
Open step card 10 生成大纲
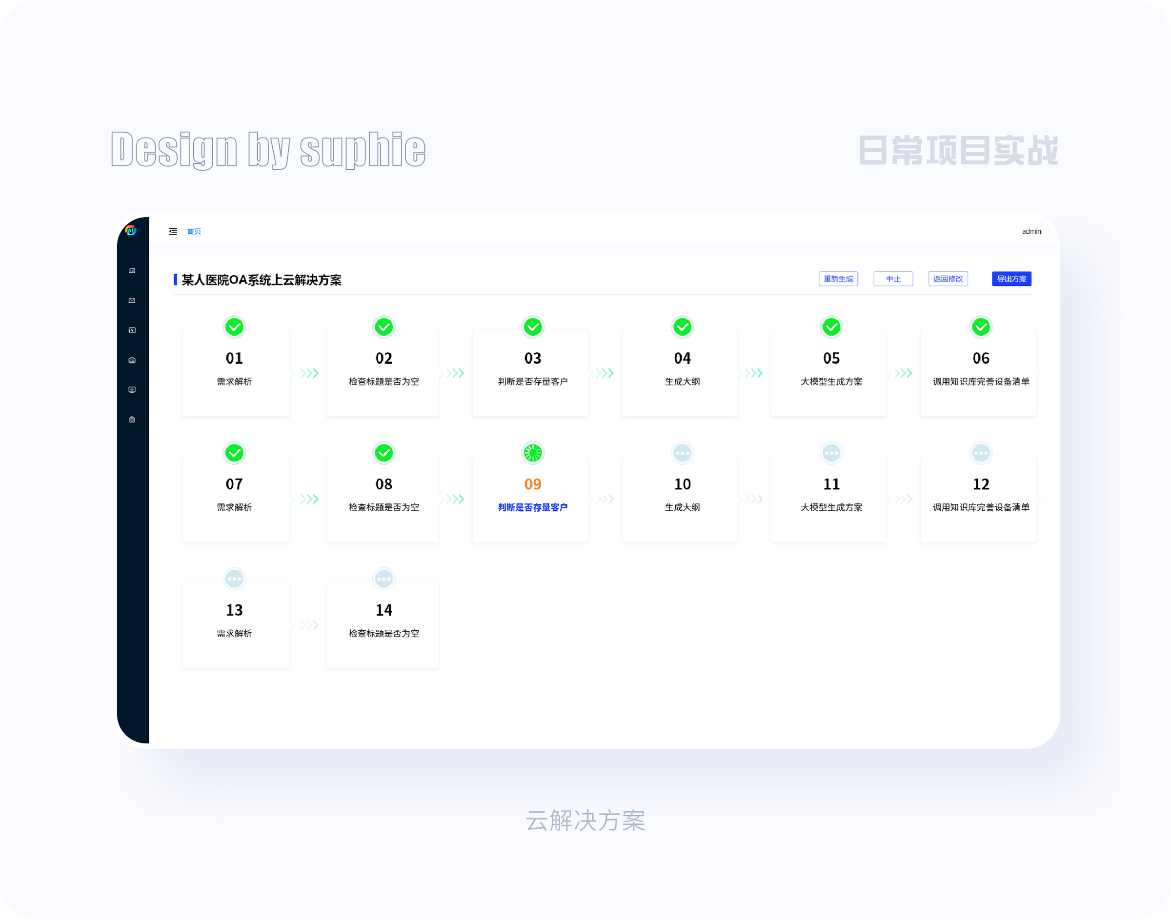[x=680, y=499]
